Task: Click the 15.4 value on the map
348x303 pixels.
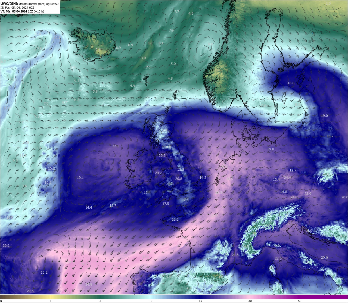Action: 276,180
